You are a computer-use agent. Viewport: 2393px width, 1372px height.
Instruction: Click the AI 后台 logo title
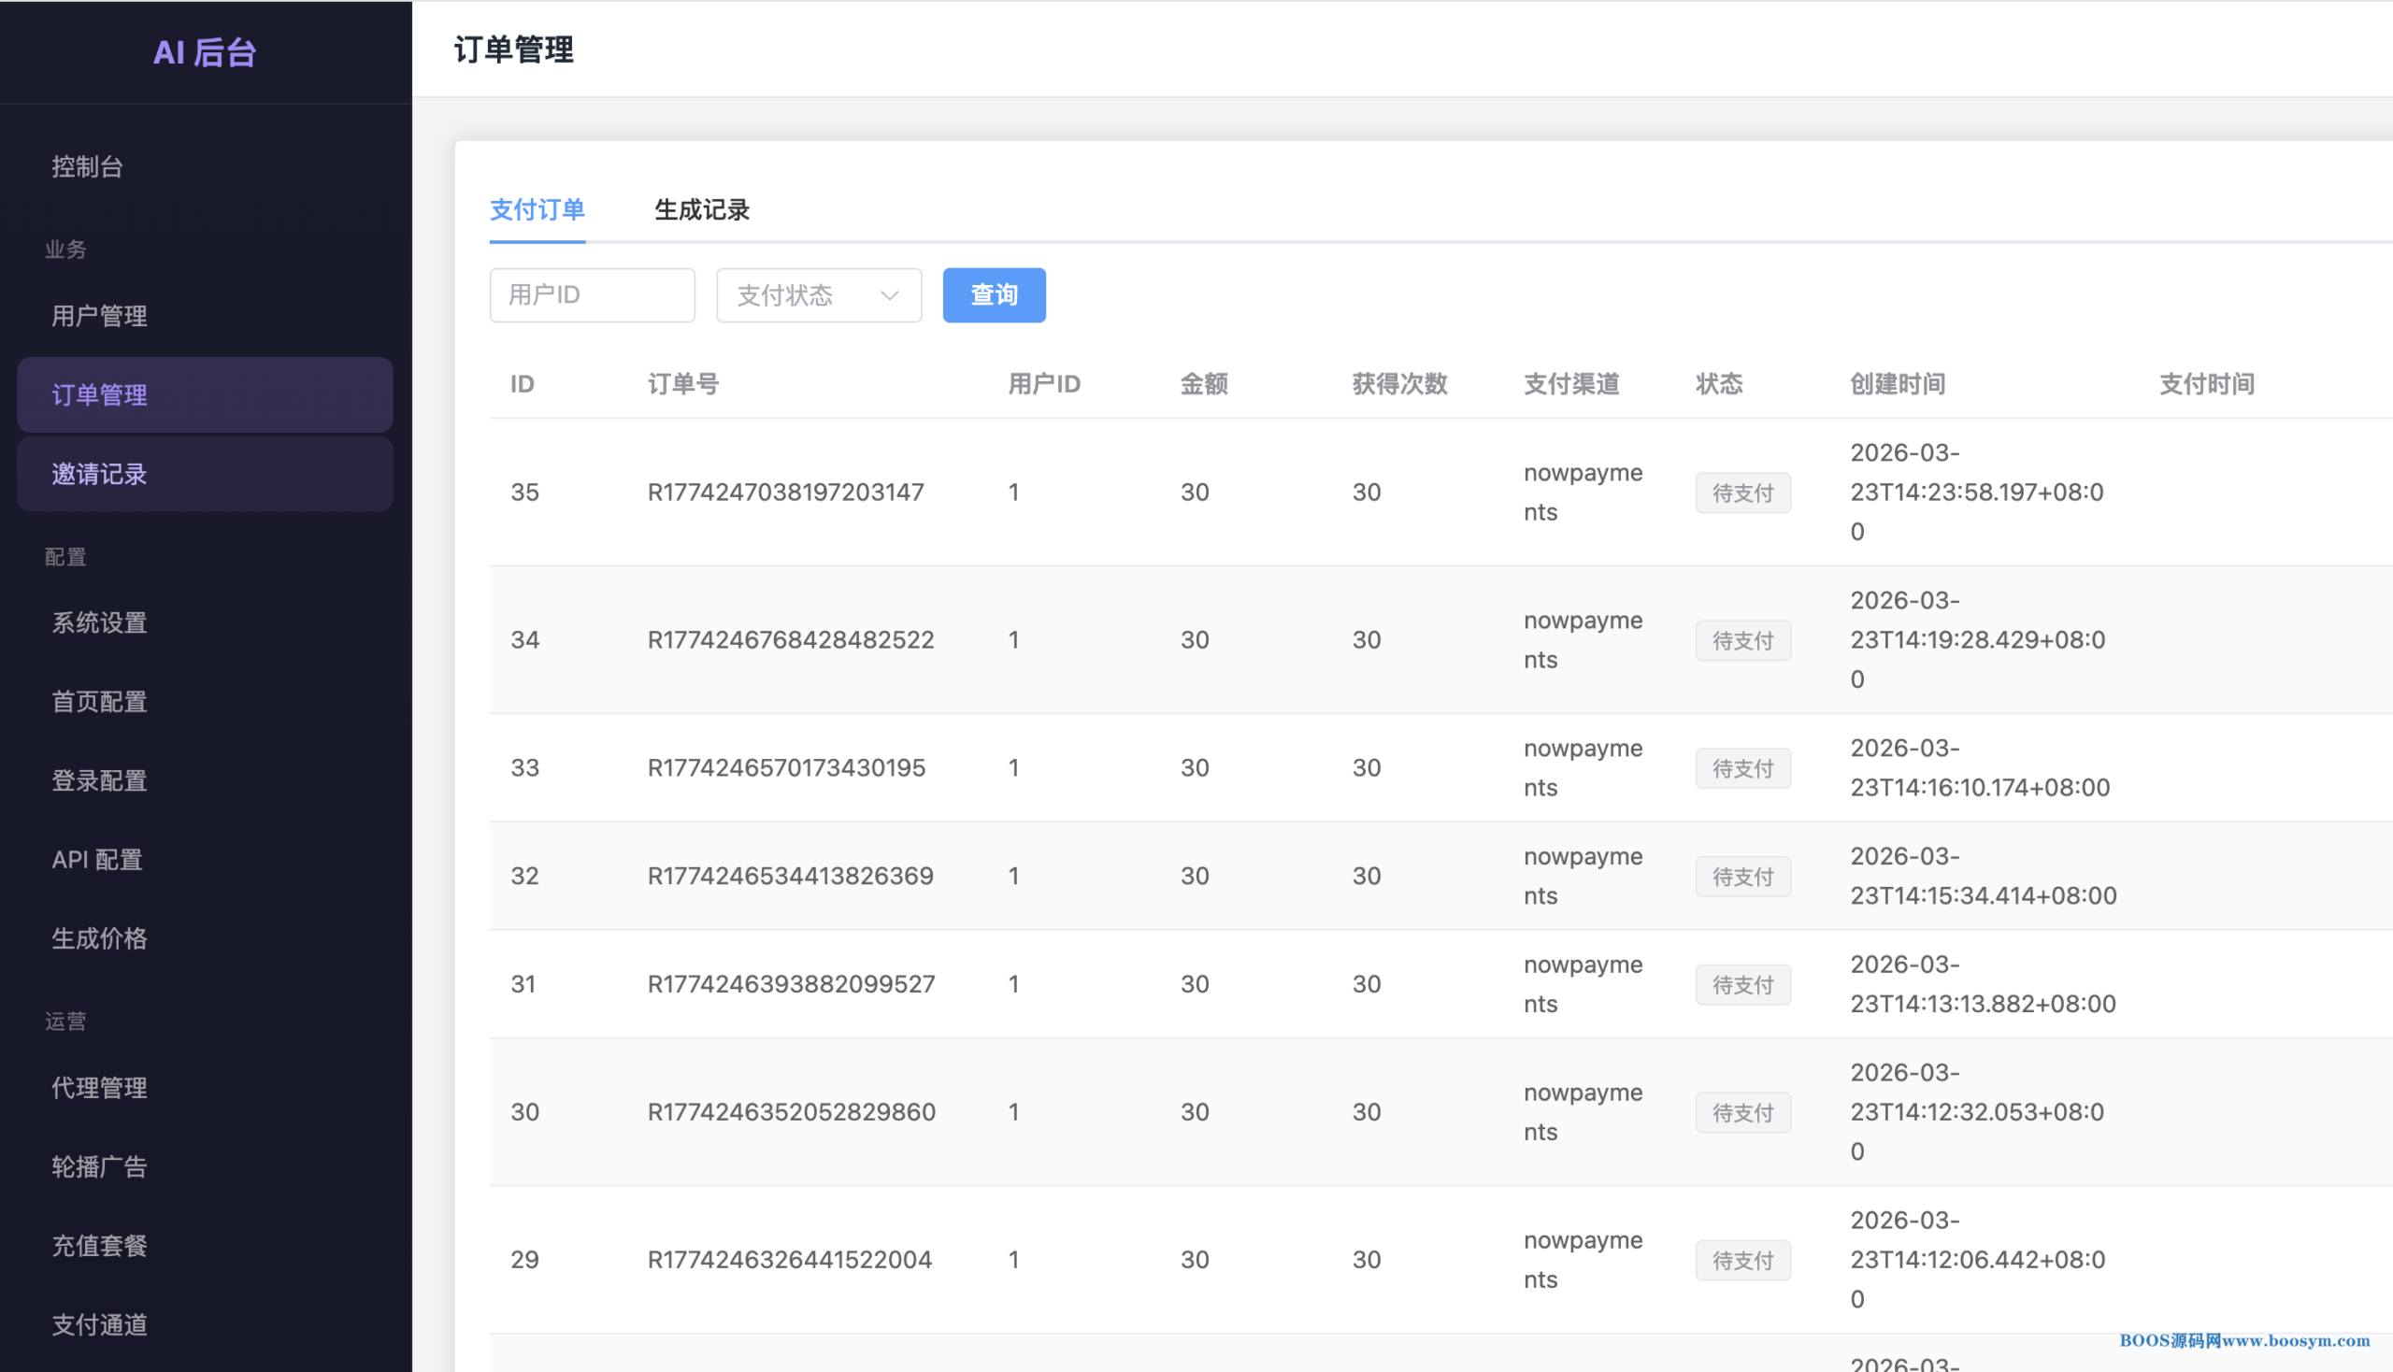[x=205, y=51]
